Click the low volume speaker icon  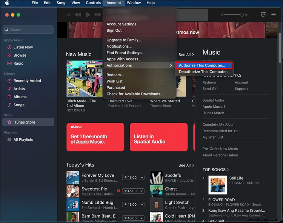tap(222, 15)
